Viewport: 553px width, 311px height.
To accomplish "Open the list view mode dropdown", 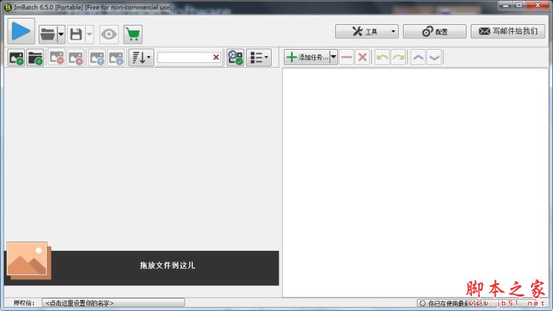I will pyautogui.click(x=259, y=57).
